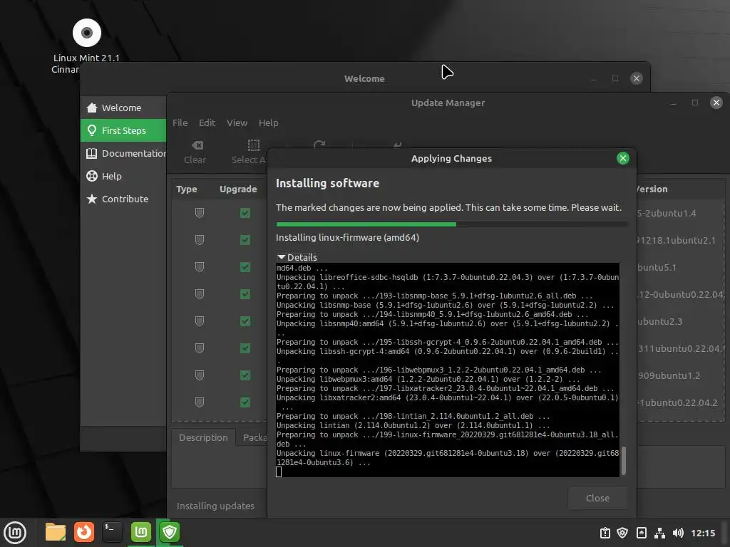Click version '909ubuntu1.2' in the list
Image resolution: width=730 pixels, height=547 pixels.
(x=669, y=375)
